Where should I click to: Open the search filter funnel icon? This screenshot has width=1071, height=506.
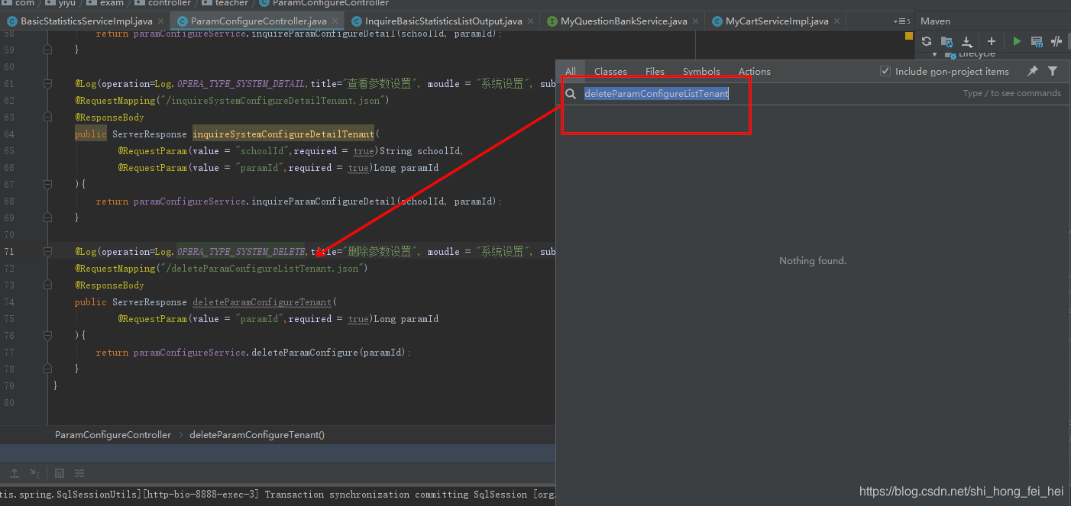1053,71
